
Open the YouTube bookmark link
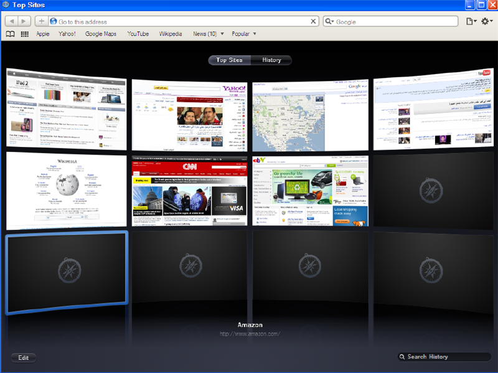(x=138, y=34)
